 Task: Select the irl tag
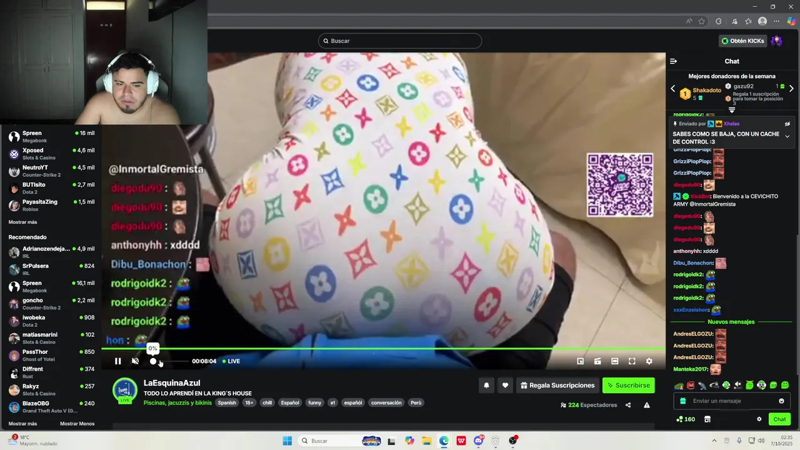point(332,402)
